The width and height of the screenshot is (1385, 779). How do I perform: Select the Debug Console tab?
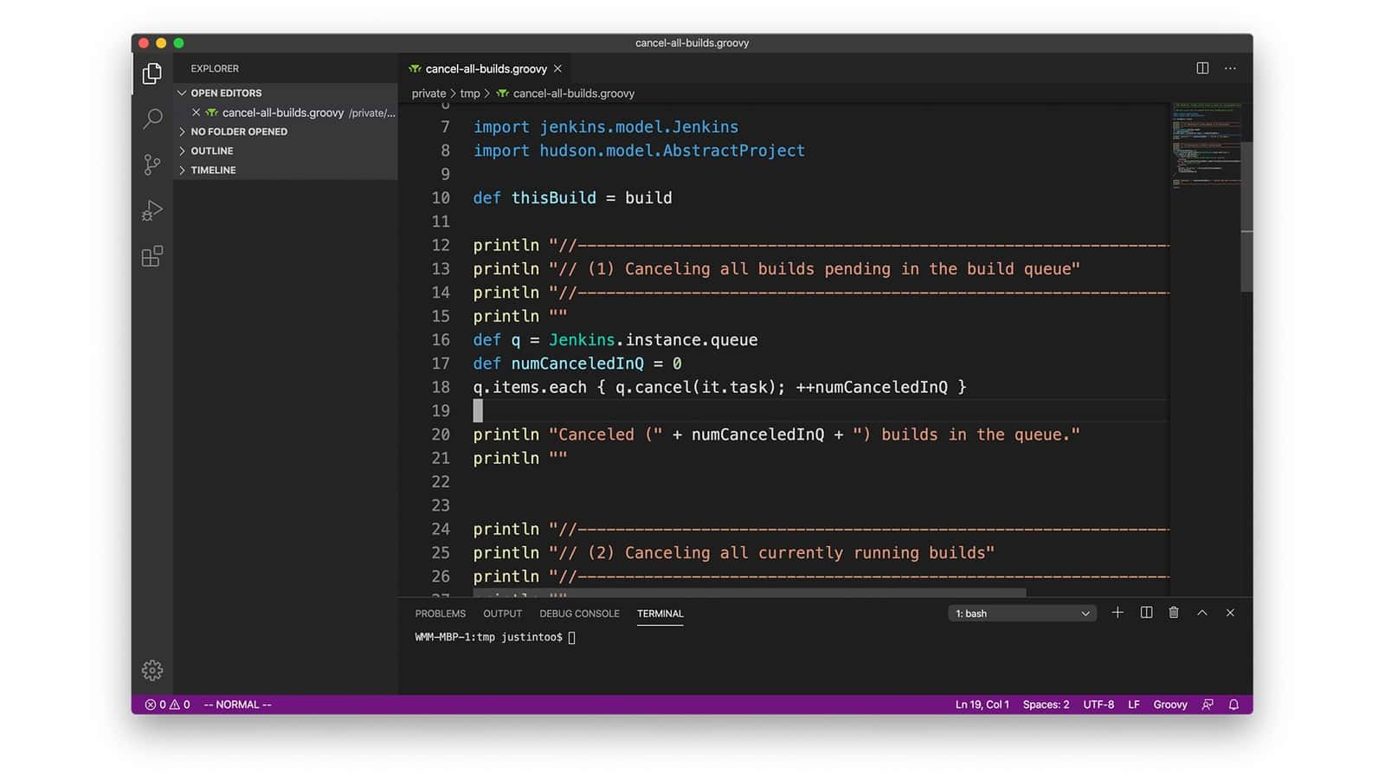[x=579, y=613]
